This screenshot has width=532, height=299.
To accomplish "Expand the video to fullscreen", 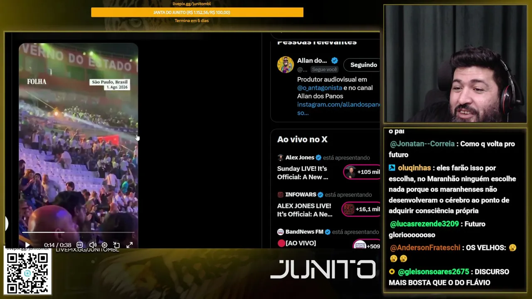I will click(x=130, y=245).
